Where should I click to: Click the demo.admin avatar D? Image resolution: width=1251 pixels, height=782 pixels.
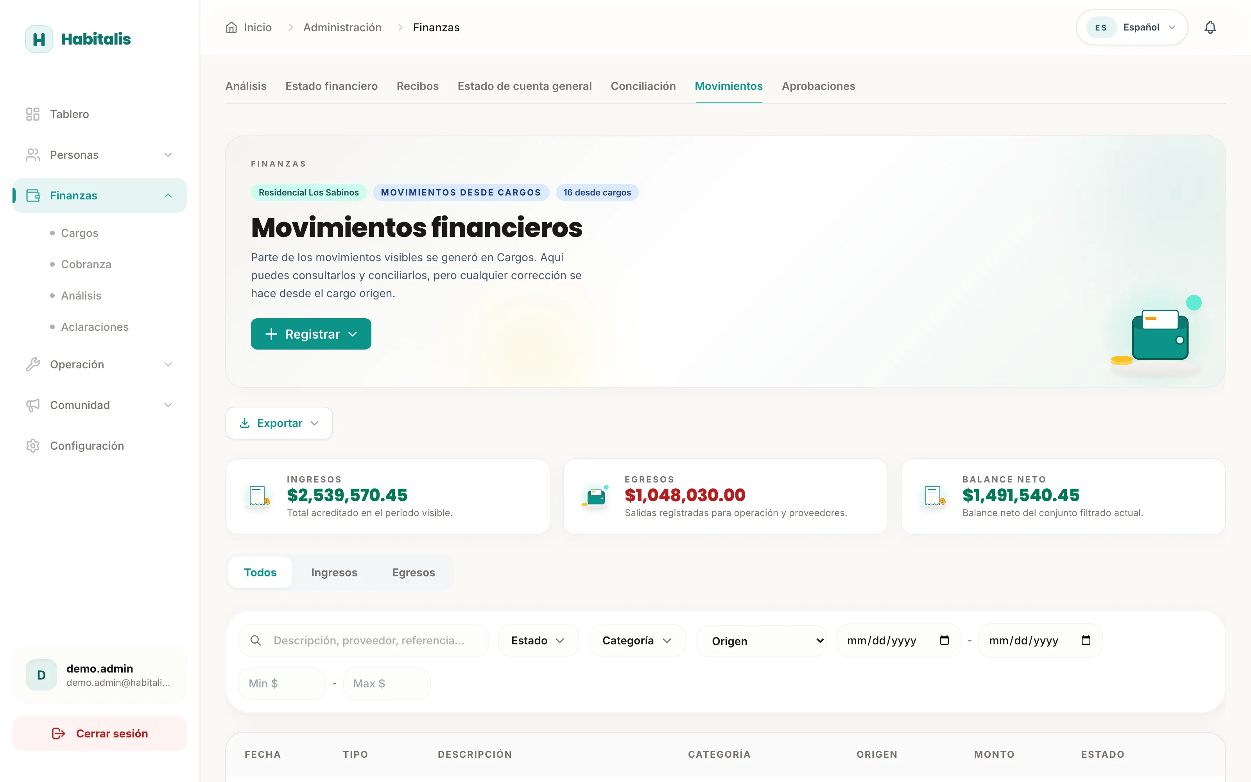click(41, 675)
